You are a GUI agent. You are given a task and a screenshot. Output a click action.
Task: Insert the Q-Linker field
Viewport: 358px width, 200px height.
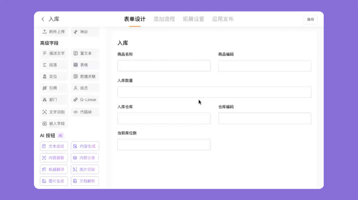(85, 100)
